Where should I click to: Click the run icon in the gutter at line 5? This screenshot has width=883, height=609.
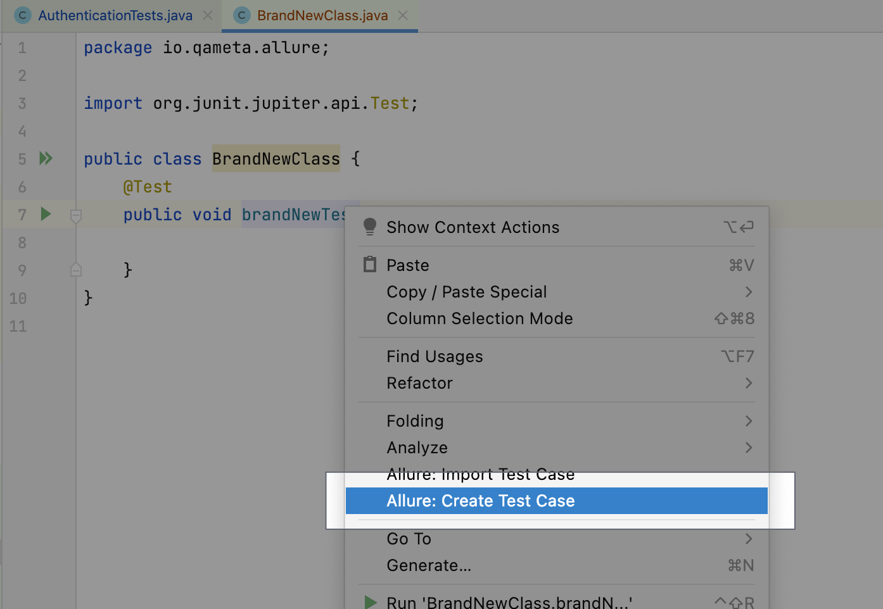click(x=45, y=159)
